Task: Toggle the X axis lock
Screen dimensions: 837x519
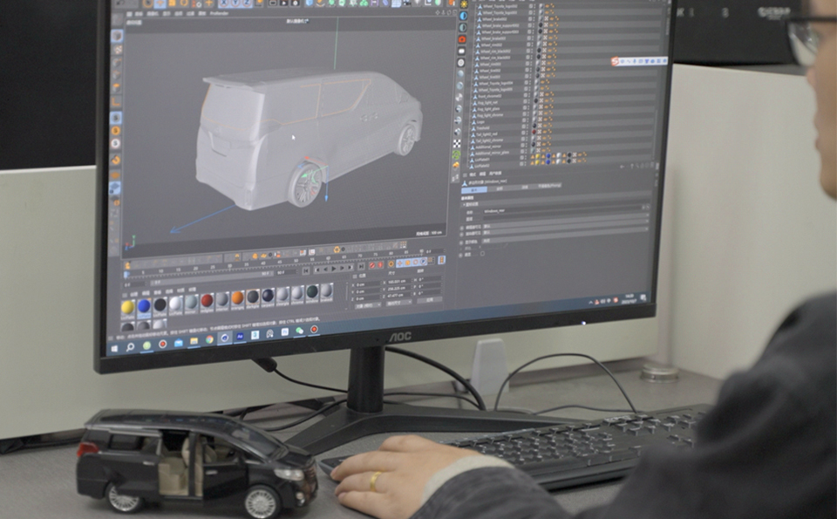Action: [x=222, y=4]
